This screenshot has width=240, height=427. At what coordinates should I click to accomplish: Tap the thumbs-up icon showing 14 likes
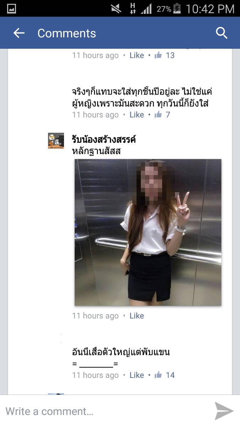click(x=158, y=375)
